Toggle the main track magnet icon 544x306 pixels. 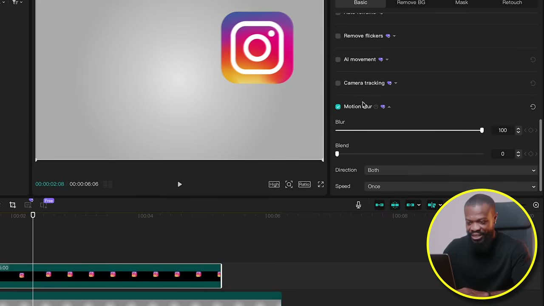pos(380,205)
